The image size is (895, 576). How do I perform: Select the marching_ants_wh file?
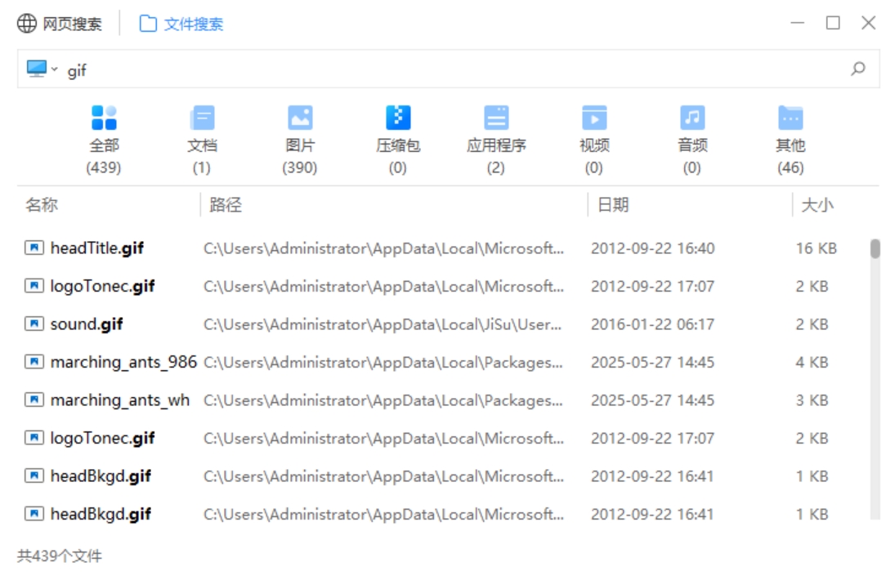tap(120, 400)
